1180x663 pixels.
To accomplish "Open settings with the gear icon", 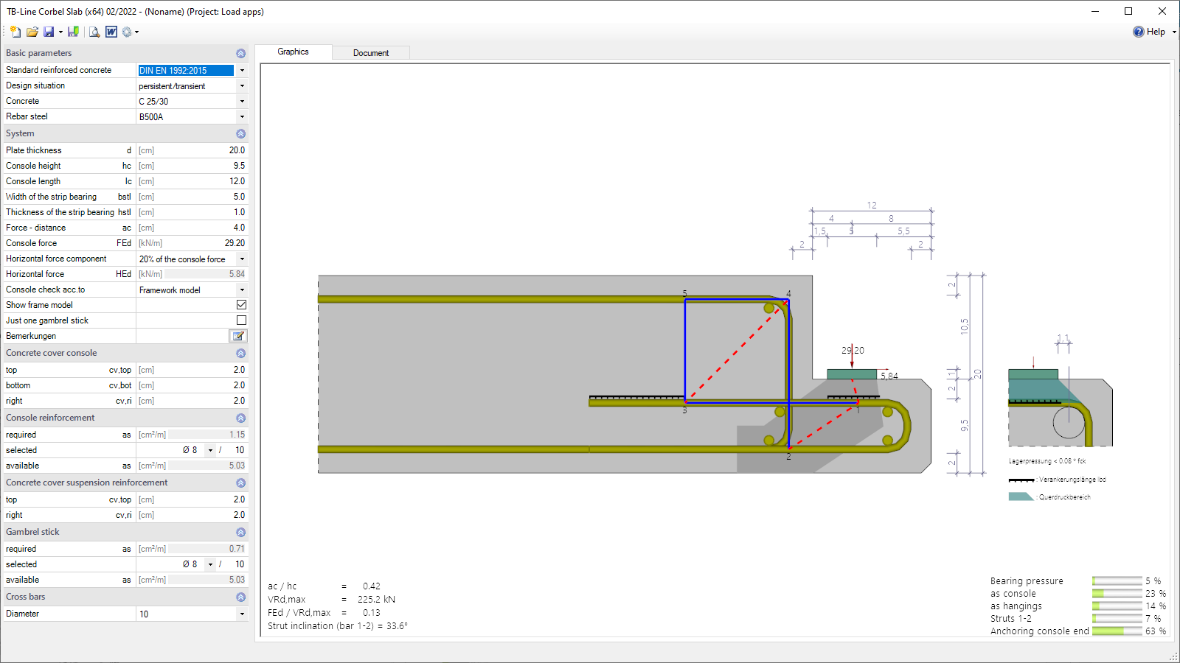I will [x=127, y=32].
